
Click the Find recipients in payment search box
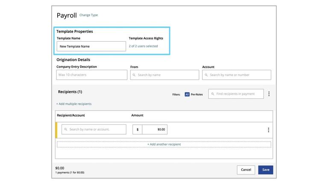(x=236, y=94)
